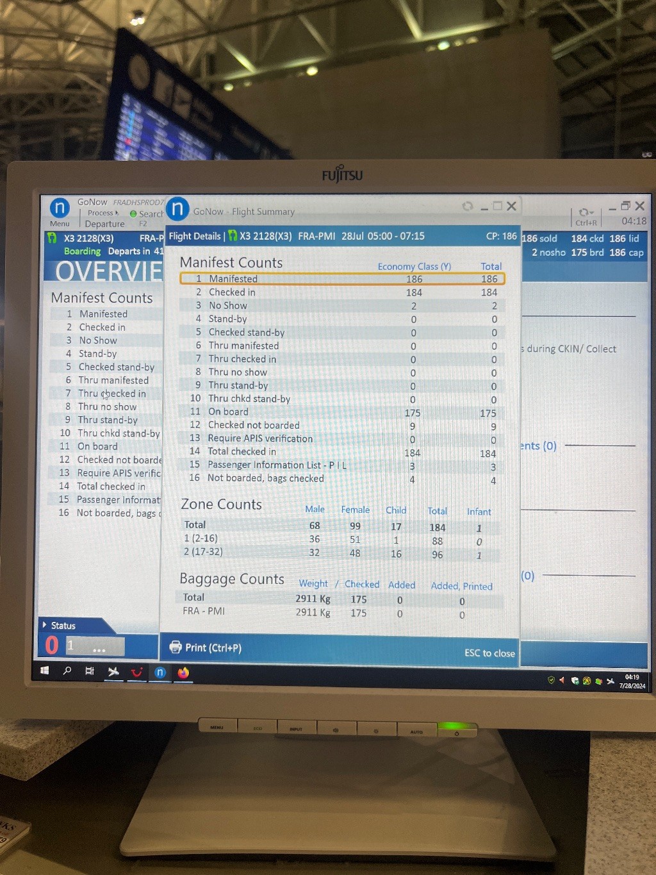
Task: Click the Search F2 option
Action: (x=146, y=215)
